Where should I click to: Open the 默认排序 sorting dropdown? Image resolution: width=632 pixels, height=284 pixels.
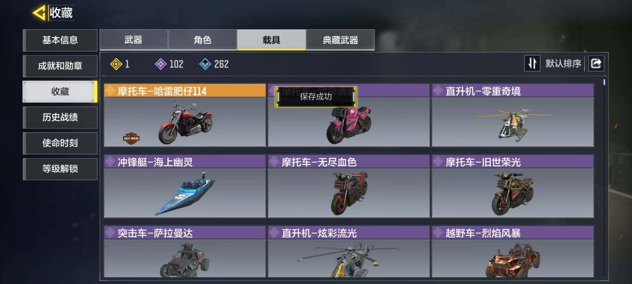coord(563,63)
